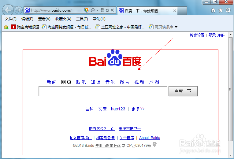Open the Tools gear icon

point(228,10)
